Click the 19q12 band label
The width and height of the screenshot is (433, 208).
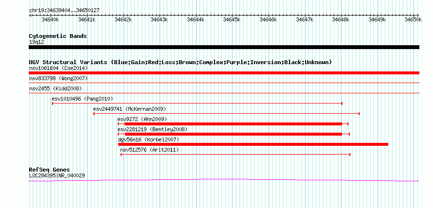point(36,42)
